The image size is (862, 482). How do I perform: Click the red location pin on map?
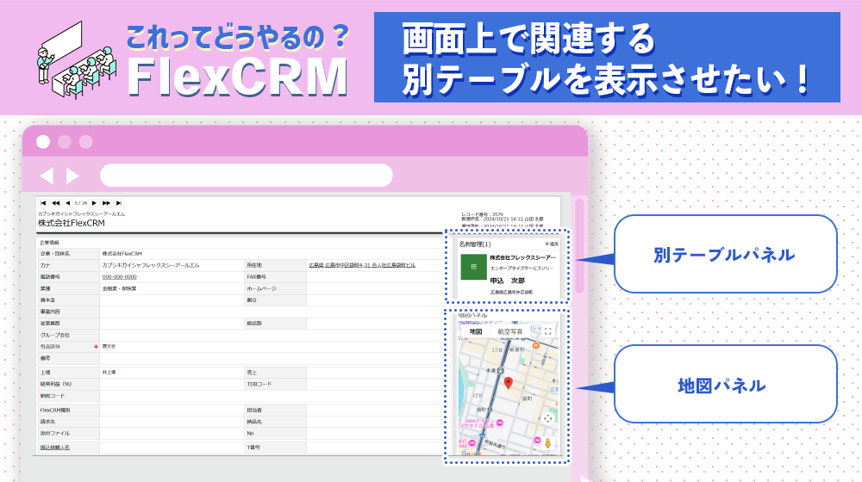pos(509,383)
